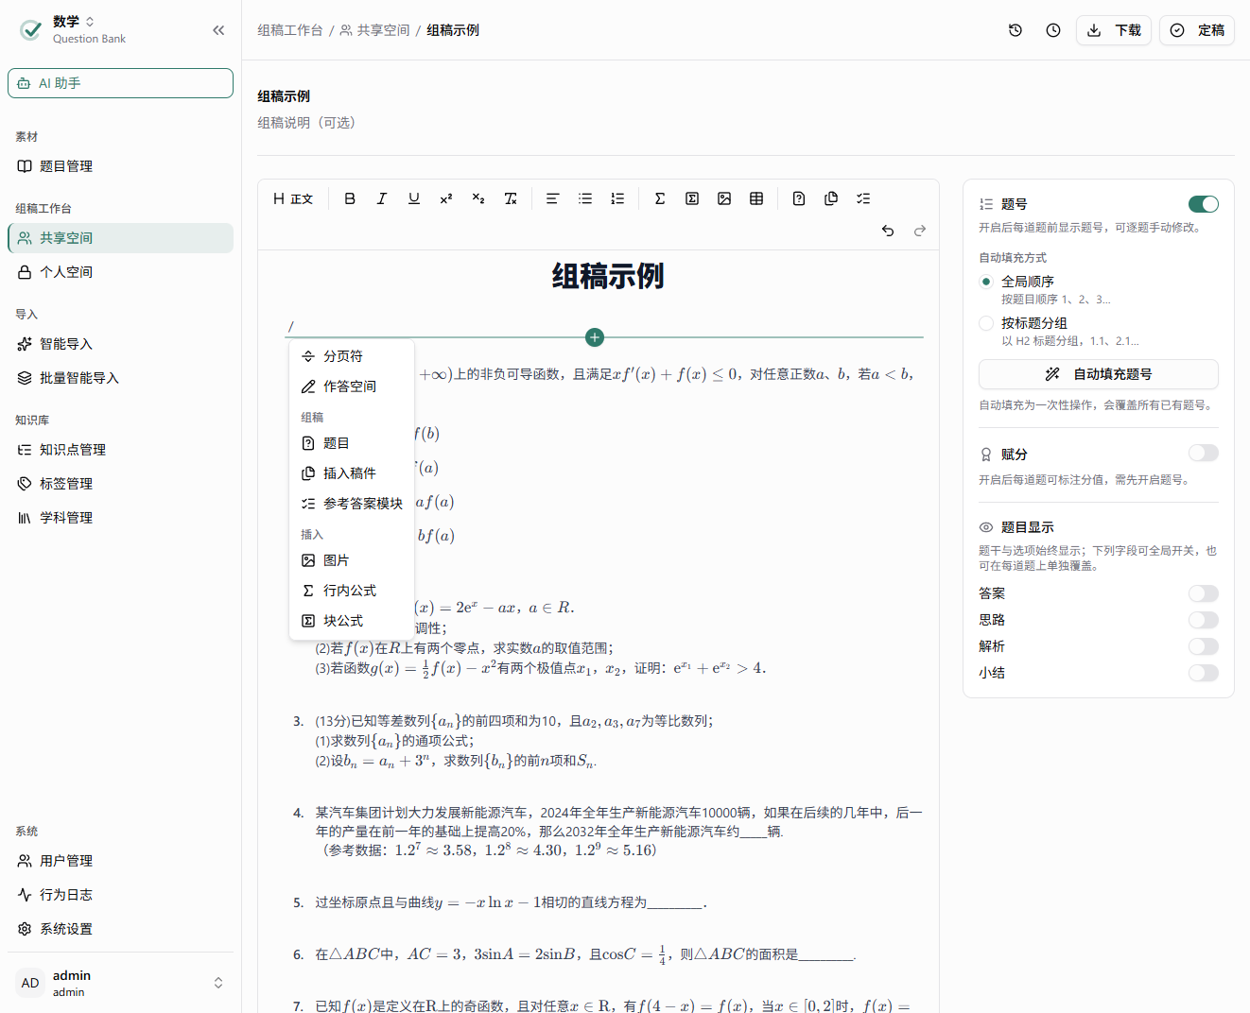This screenshot has width=1250, height=1013.
Task: Click the 组稿说明 description field
Action: pyautogui.click(x=746, y=123)
